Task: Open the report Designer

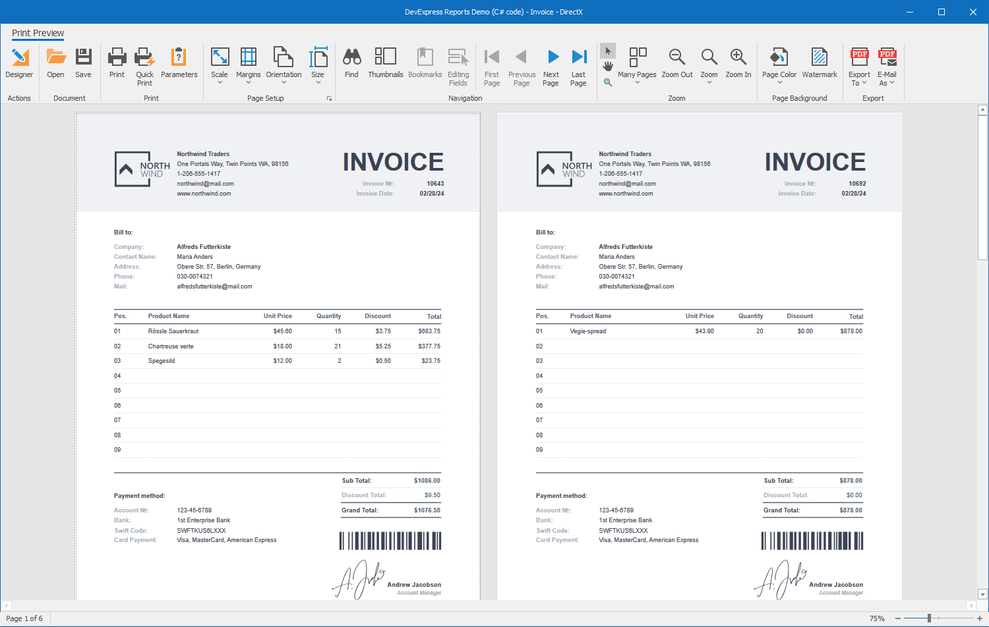Action: click(x=19, y=63)
